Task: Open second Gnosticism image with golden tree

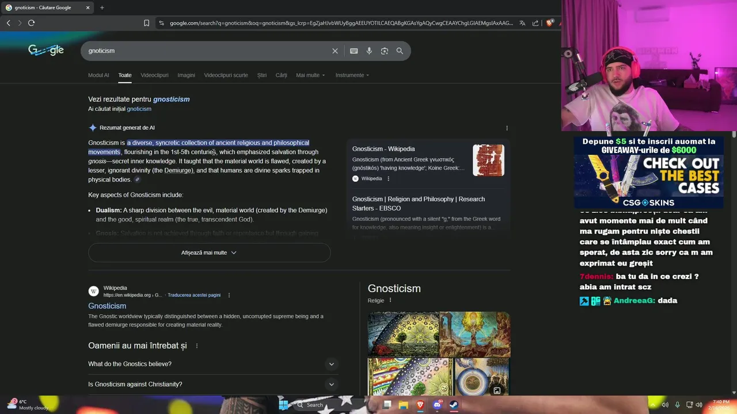Action: (475, 334)
